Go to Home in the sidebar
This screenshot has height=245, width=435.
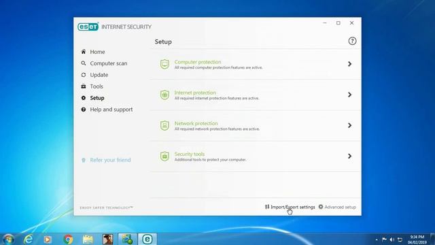point(97,52)
